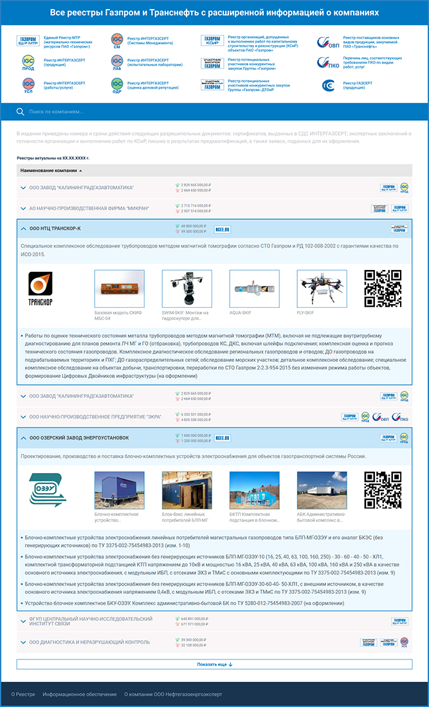Open Информационное обеспечение footer link
Viewport: 429px width, 707px height.
tap(79, 694)
